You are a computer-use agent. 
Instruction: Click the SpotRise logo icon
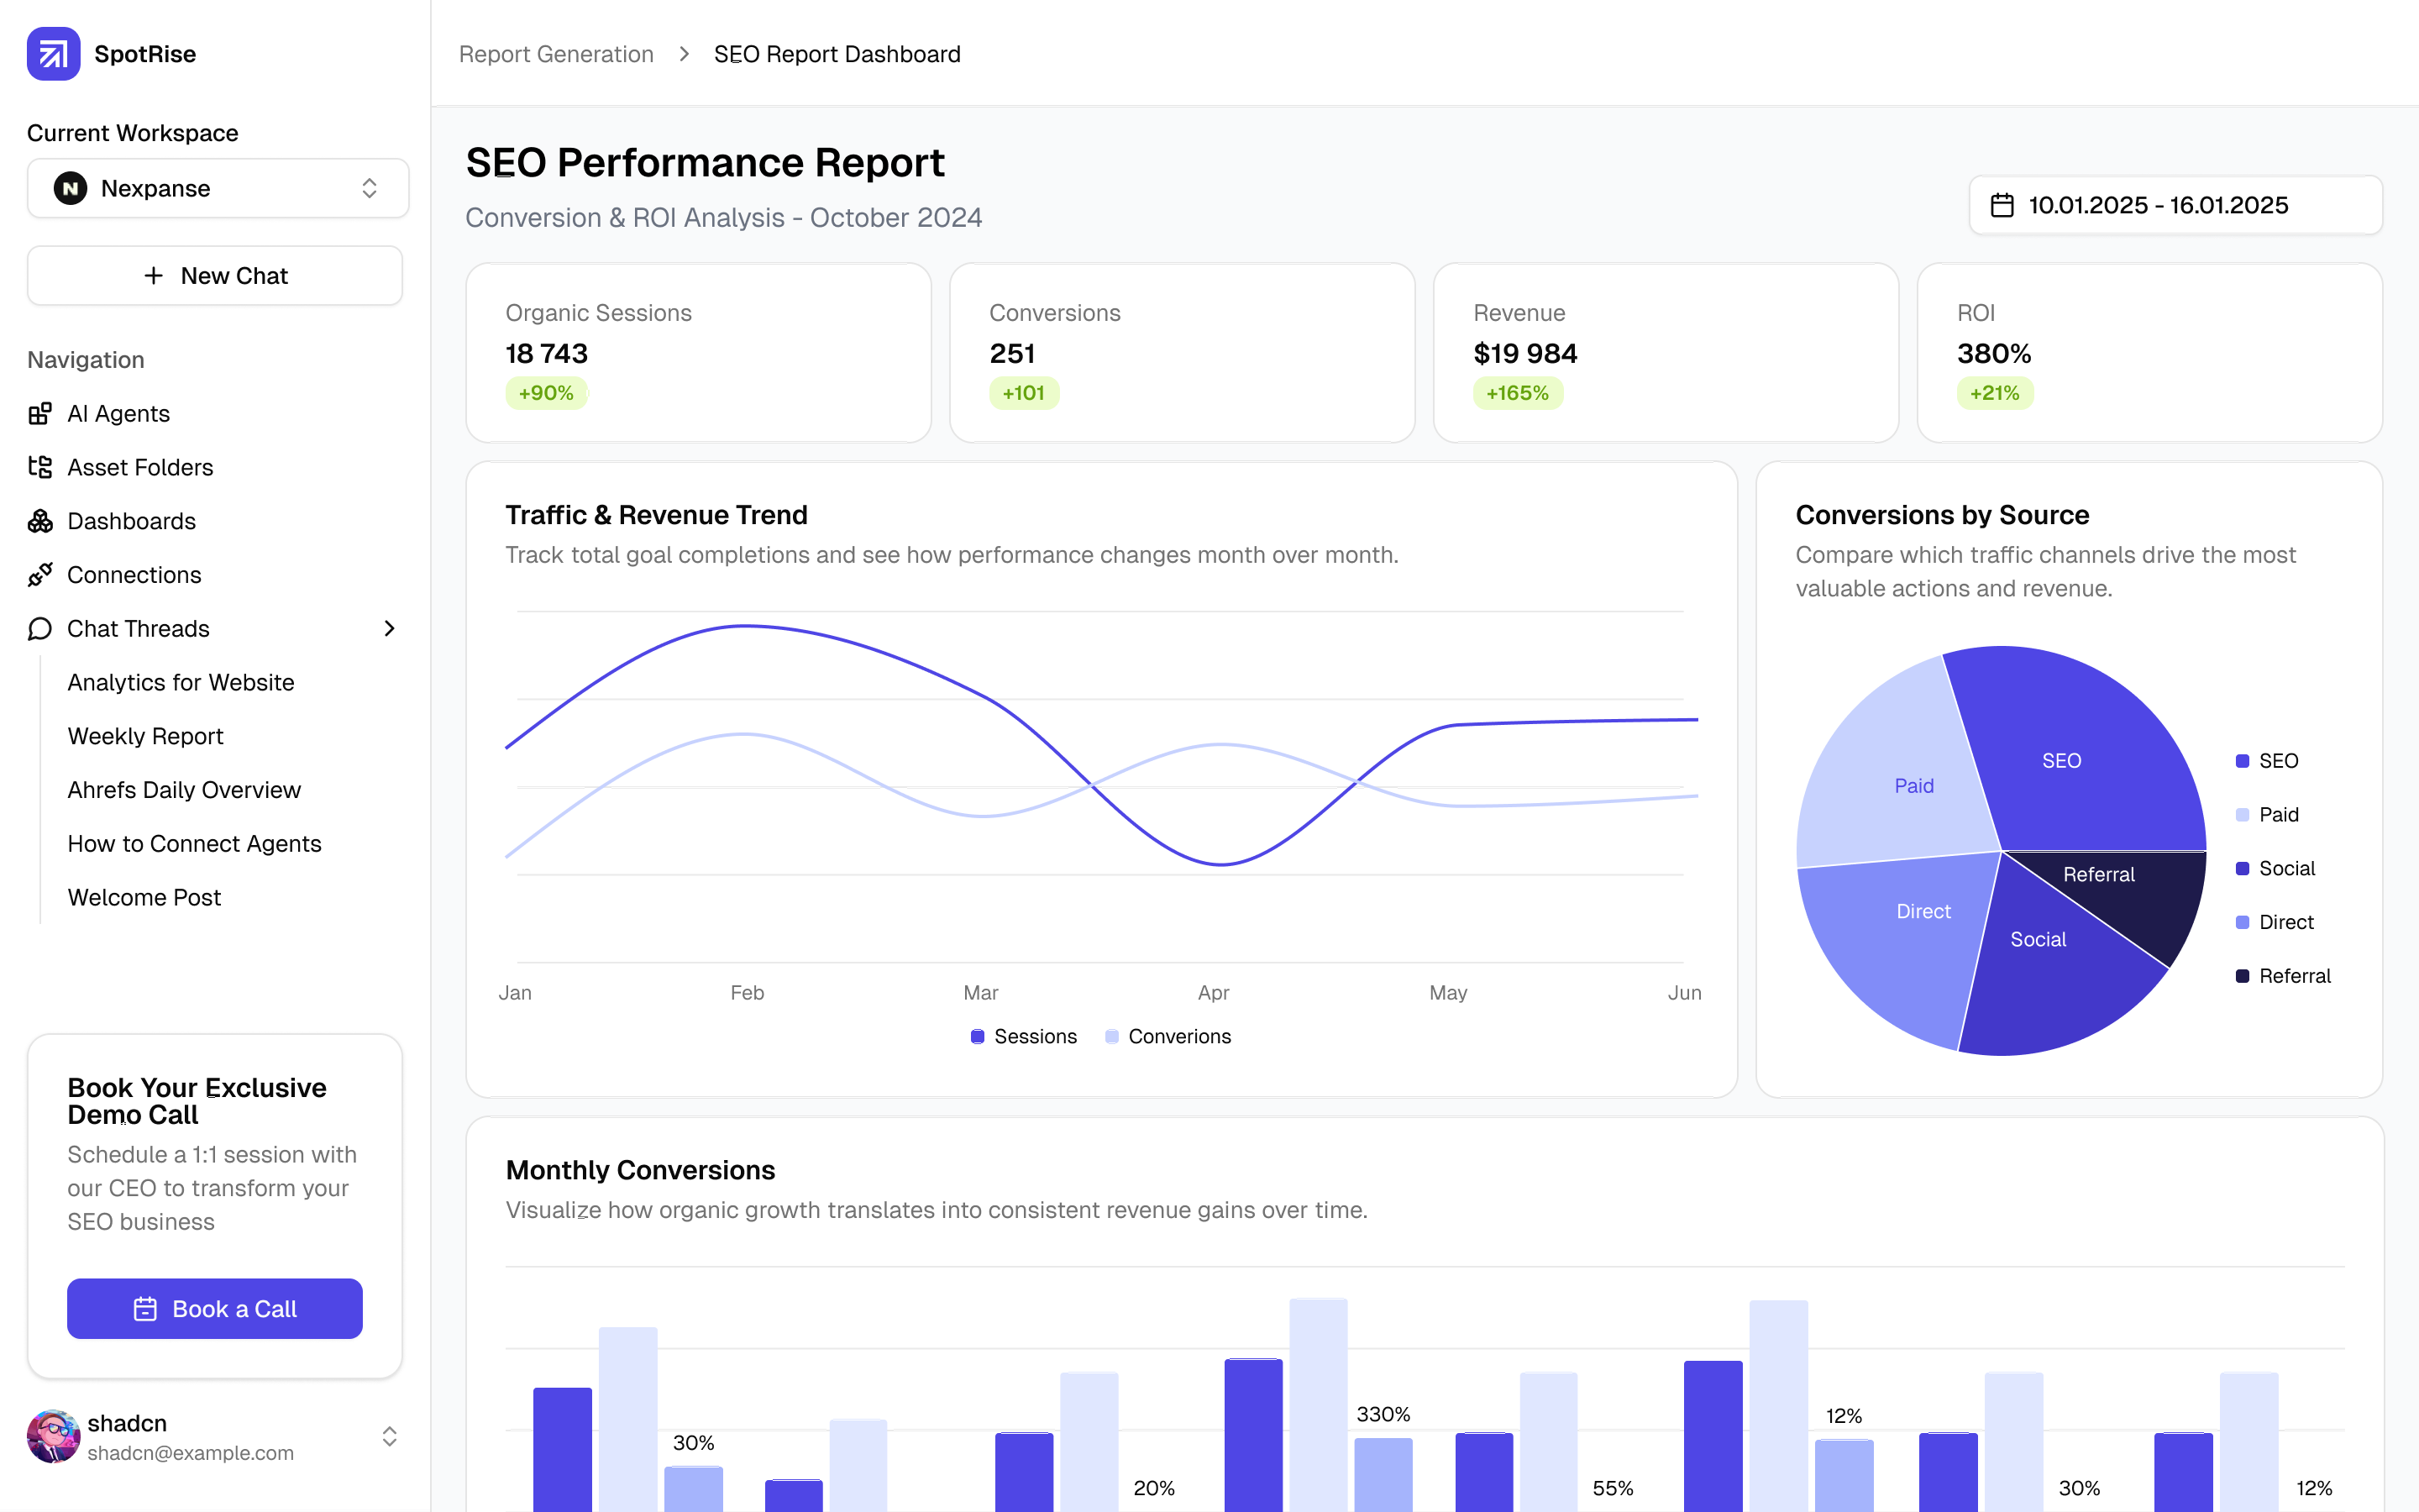53,54
